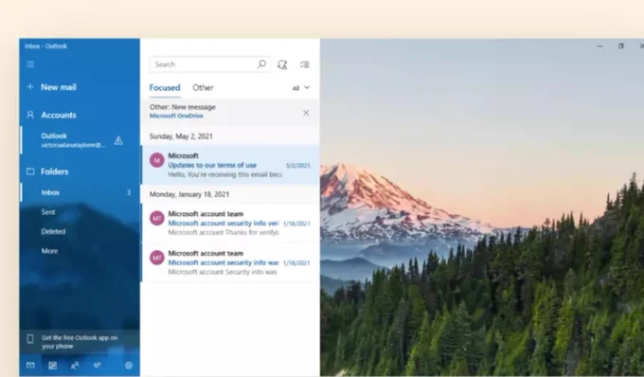This screenshot has height=377, width=644.
Task: Open the All filter dropdown
Action: point(301,88)
